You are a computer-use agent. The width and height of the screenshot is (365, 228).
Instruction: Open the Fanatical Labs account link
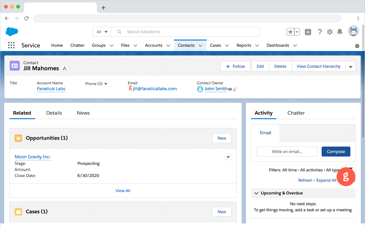pos(51,89)
